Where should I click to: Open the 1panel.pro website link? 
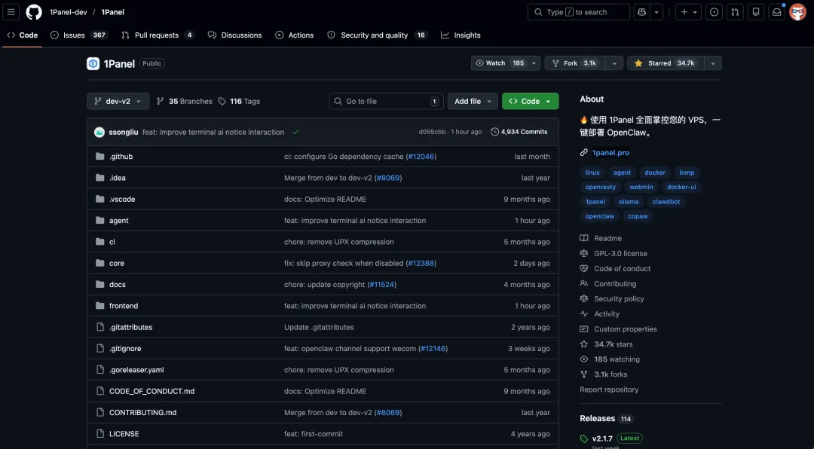(610, 153)
